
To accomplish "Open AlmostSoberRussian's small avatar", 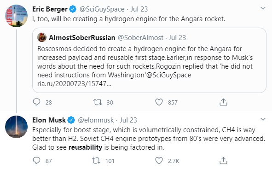I will tap(42, 37).
